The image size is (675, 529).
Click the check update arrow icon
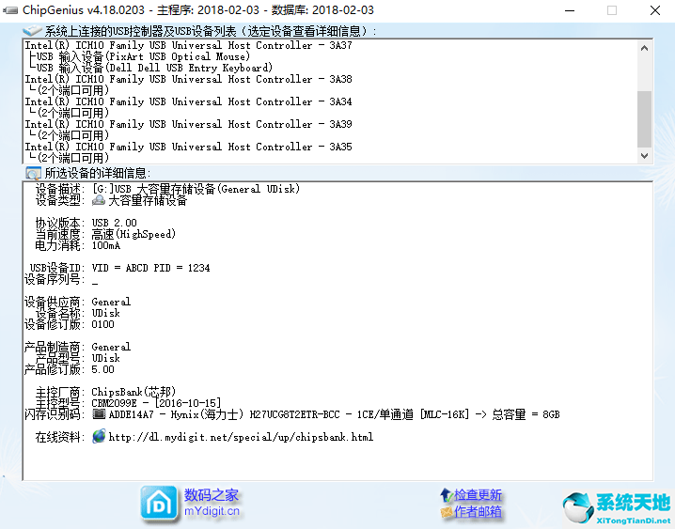click(x=446, y=494)
